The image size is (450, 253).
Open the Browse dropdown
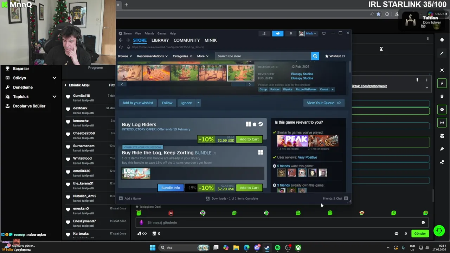click(125, 56)
